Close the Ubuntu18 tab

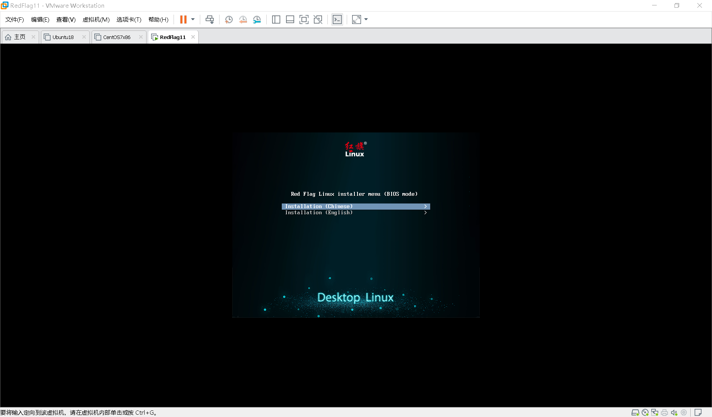[84, 37]
